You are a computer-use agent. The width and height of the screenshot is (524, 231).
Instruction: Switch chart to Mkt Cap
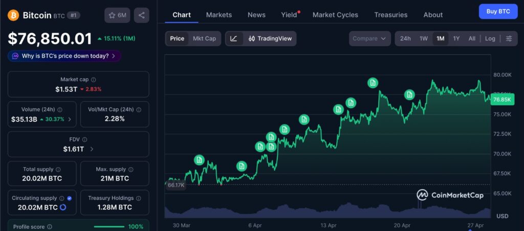click(x=204, y=38)
